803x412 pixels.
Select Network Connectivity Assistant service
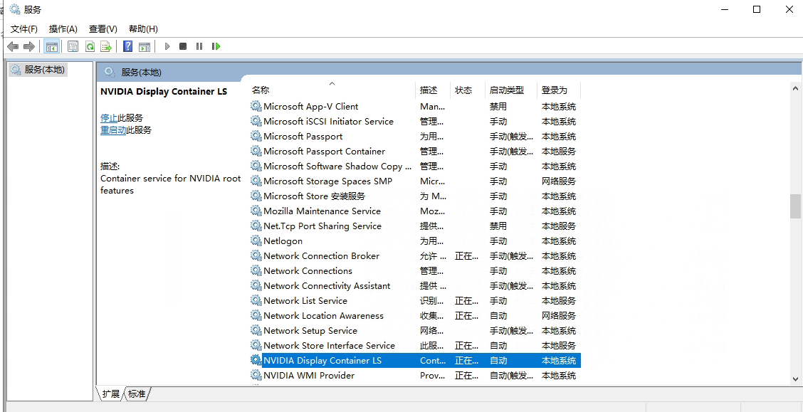pyautogui.click(x=415, y=285)
